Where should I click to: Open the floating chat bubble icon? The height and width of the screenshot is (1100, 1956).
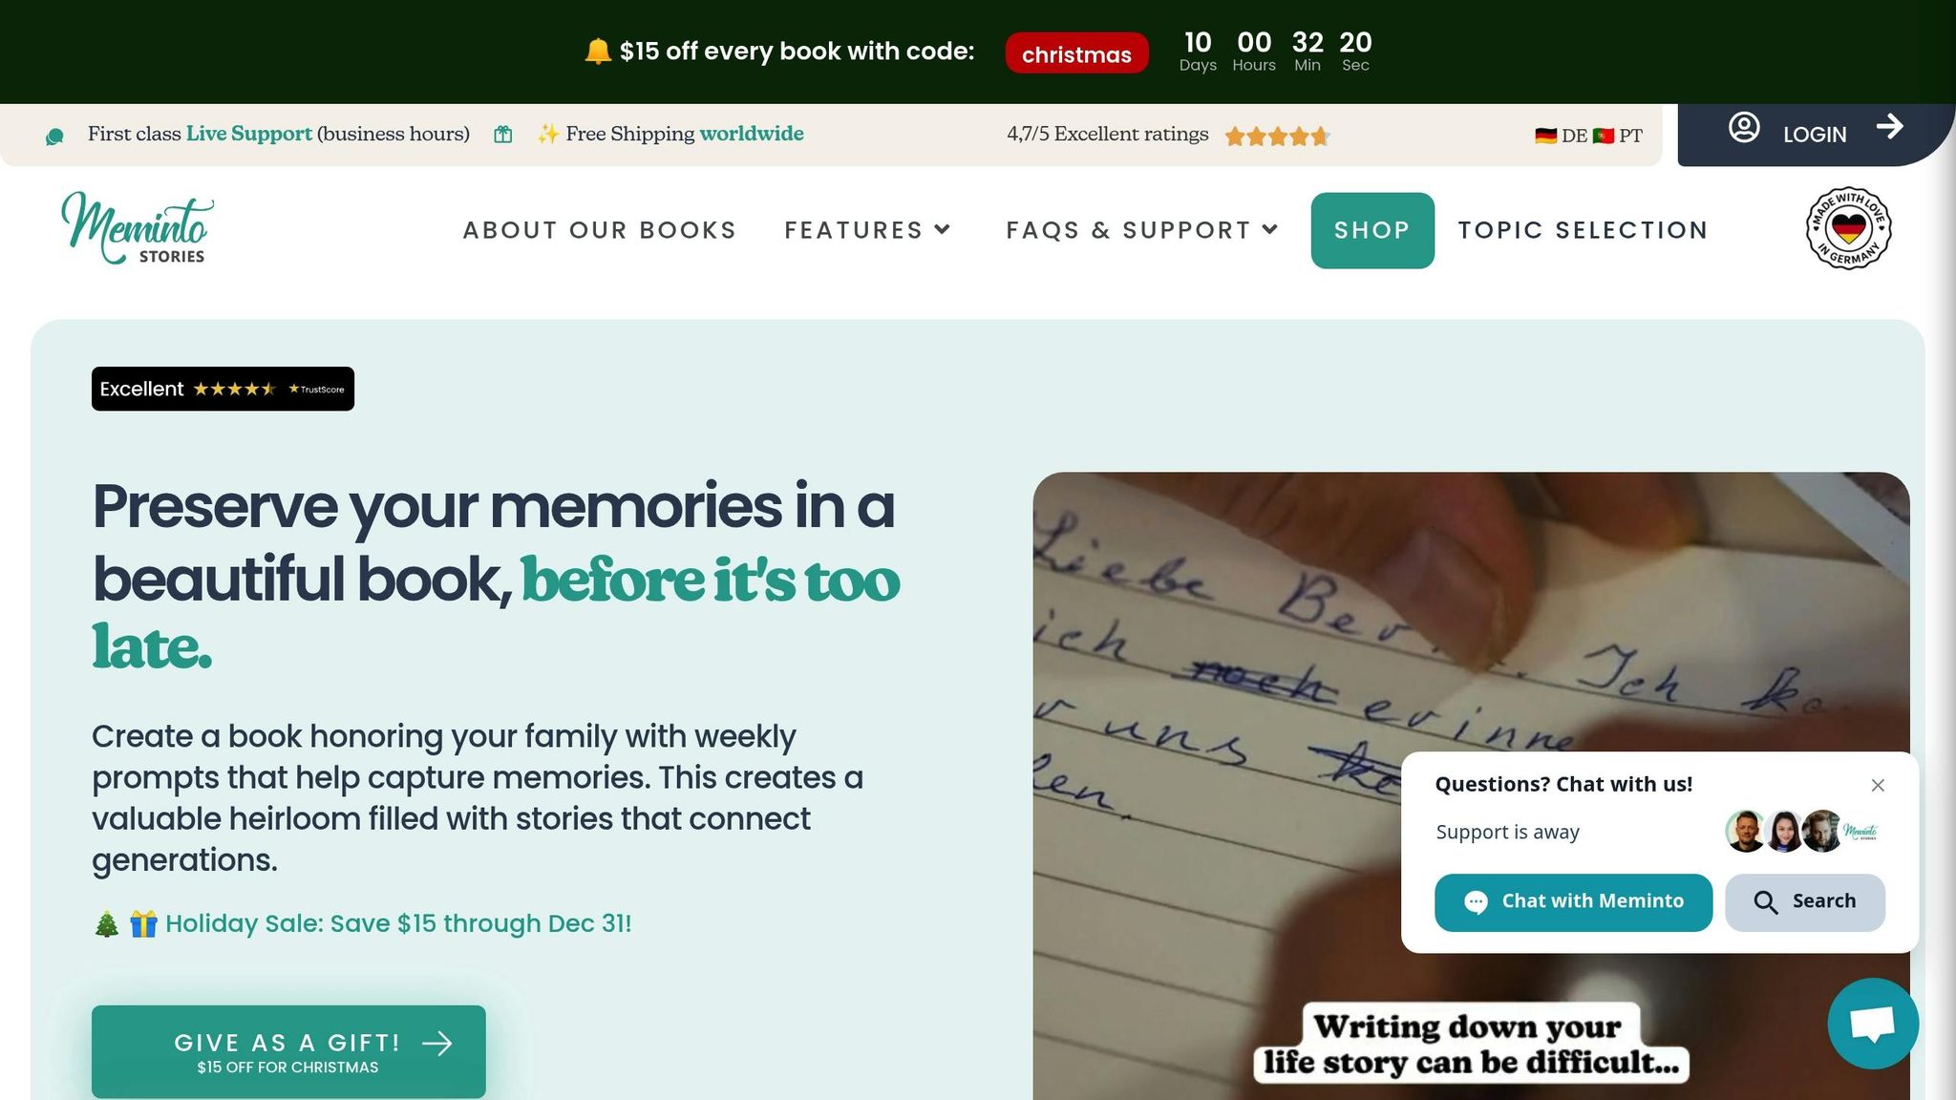click(1872, 1023)
